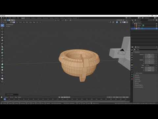Viewport: 158px width, 119px height.
Task: Expand the Viewport Display panel
Action: coord(138,85)
